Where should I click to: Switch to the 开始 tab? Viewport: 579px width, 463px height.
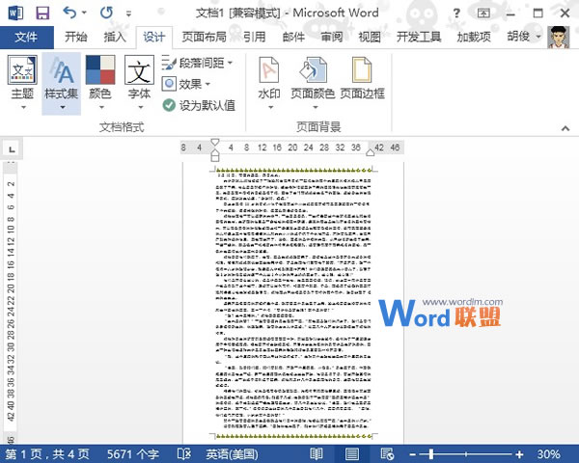pos(76,37)
